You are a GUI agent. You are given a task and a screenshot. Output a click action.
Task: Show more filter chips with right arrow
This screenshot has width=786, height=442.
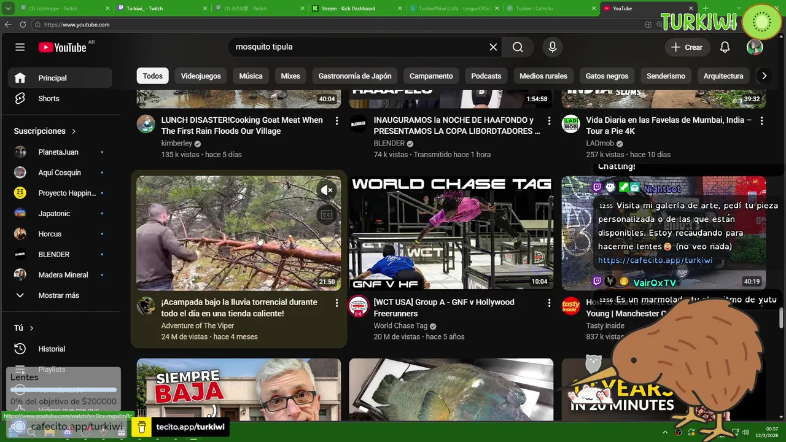pyautogui.click(x=764, y=76)
